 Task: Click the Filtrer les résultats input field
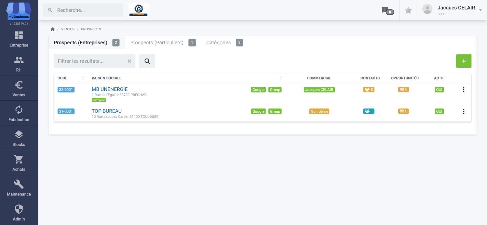(94, 61)
